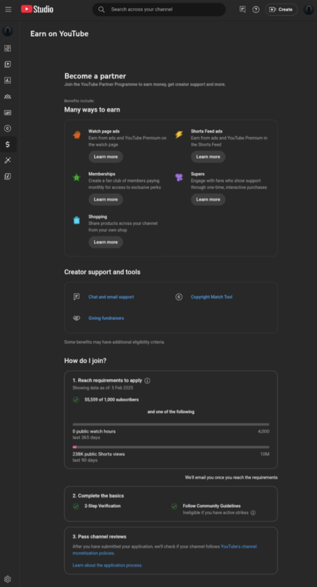317x587 pixels.
Task: Open the Copyright sidebar icon
Action: [x=7, y=128]
